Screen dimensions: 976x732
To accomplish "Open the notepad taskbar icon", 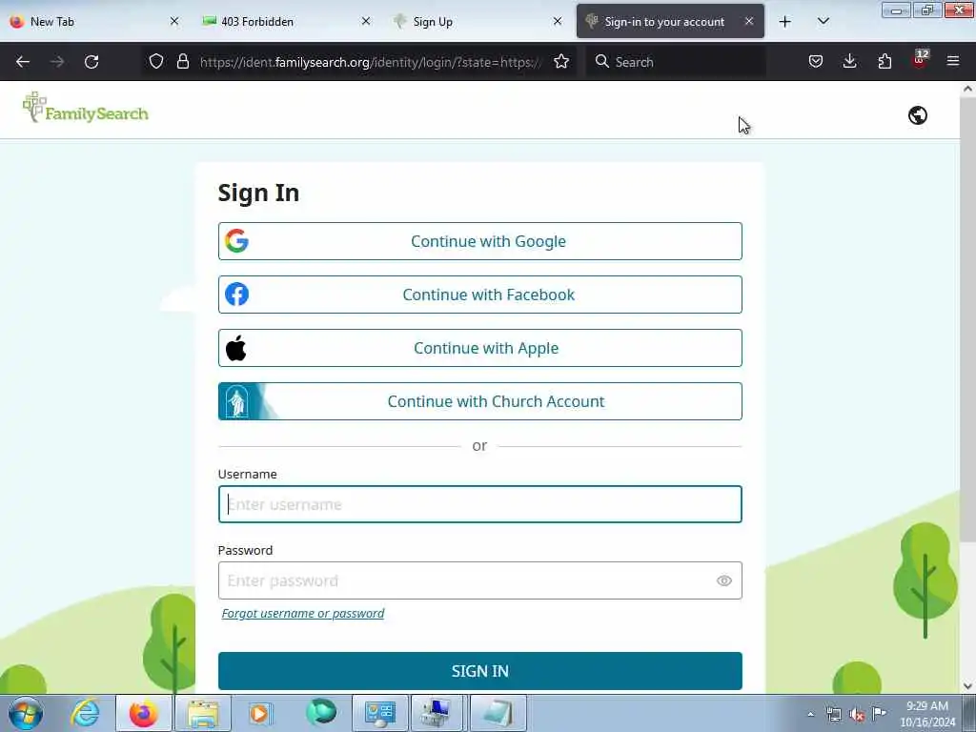I will 498,713.
